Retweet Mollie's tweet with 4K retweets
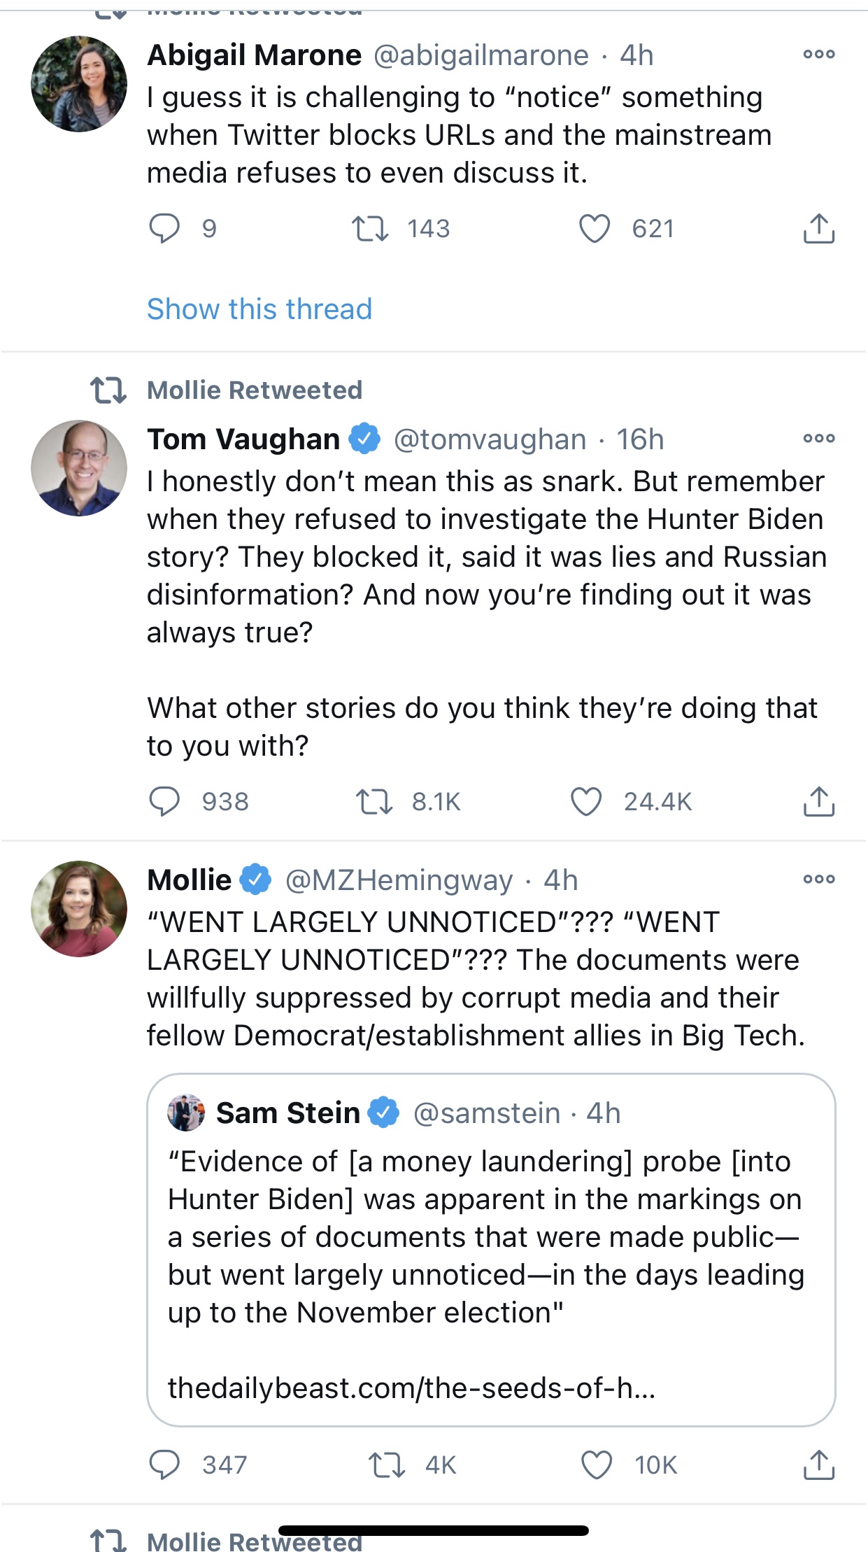 [387, 1465]
